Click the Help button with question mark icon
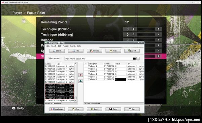Image resolution: width=202 pixels, height=123 pixels. click(x=113, y=51)
